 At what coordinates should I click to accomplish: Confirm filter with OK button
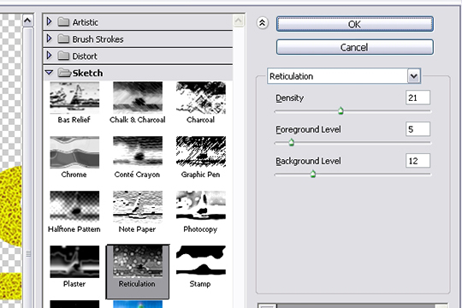pos(355,24)
